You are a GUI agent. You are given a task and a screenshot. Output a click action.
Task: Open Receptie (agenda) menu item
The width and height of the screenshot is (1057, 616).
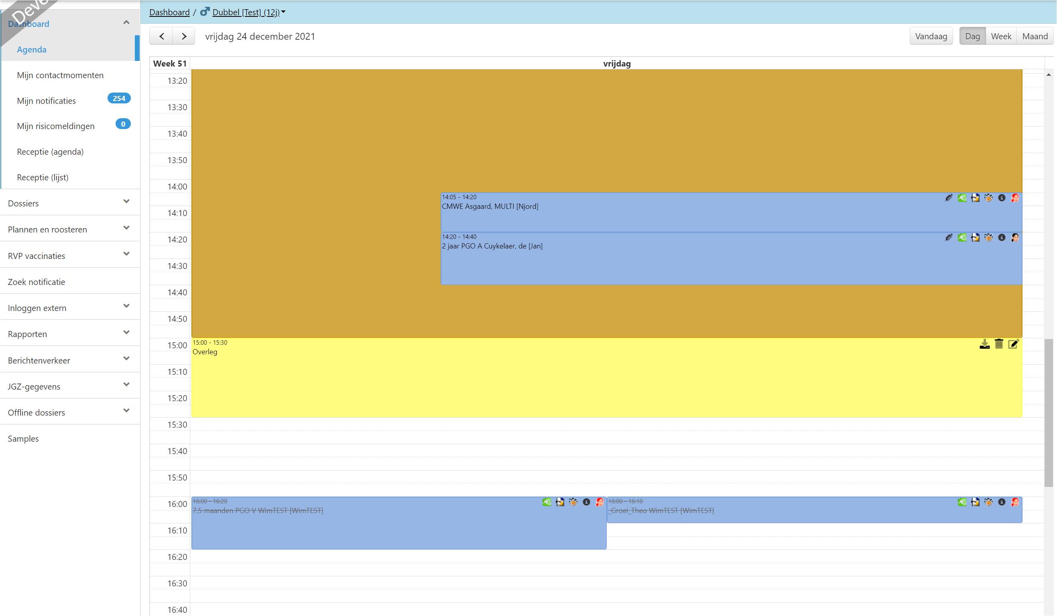point(50,151)
